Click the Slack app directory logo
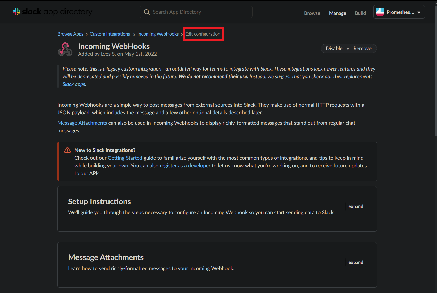 click(53, 12)
